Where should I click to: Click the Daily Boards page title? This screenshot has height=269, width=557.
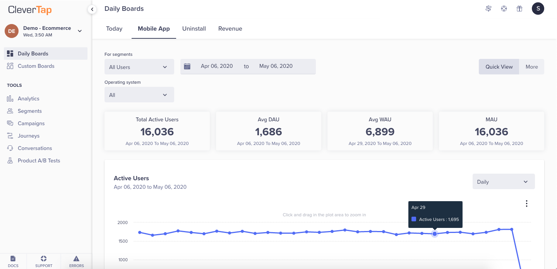[x=124, y=9]
